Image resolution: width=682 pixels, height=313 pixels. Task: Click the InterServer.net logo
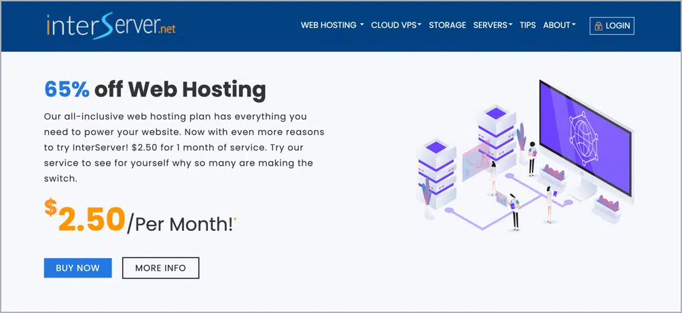pos(111,26)
